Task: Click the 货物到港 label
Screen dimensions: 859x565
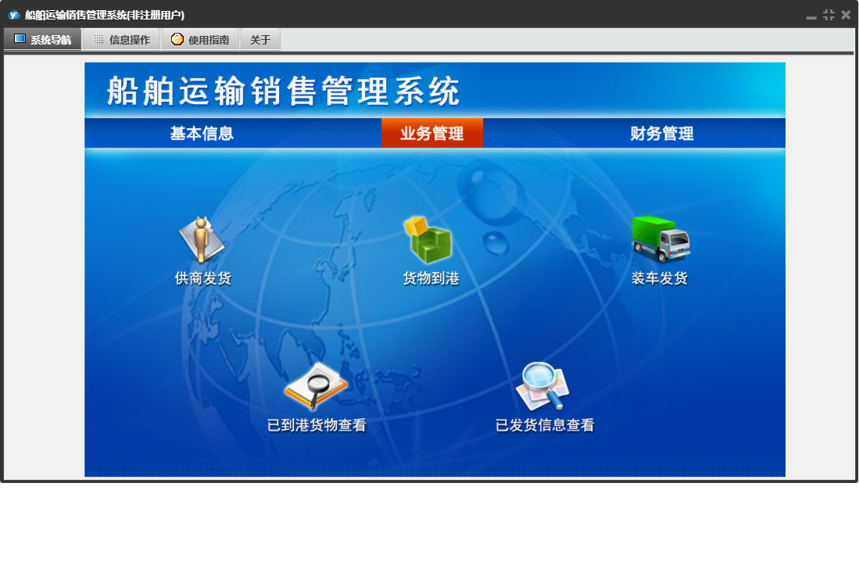Action: pos(431,278)
